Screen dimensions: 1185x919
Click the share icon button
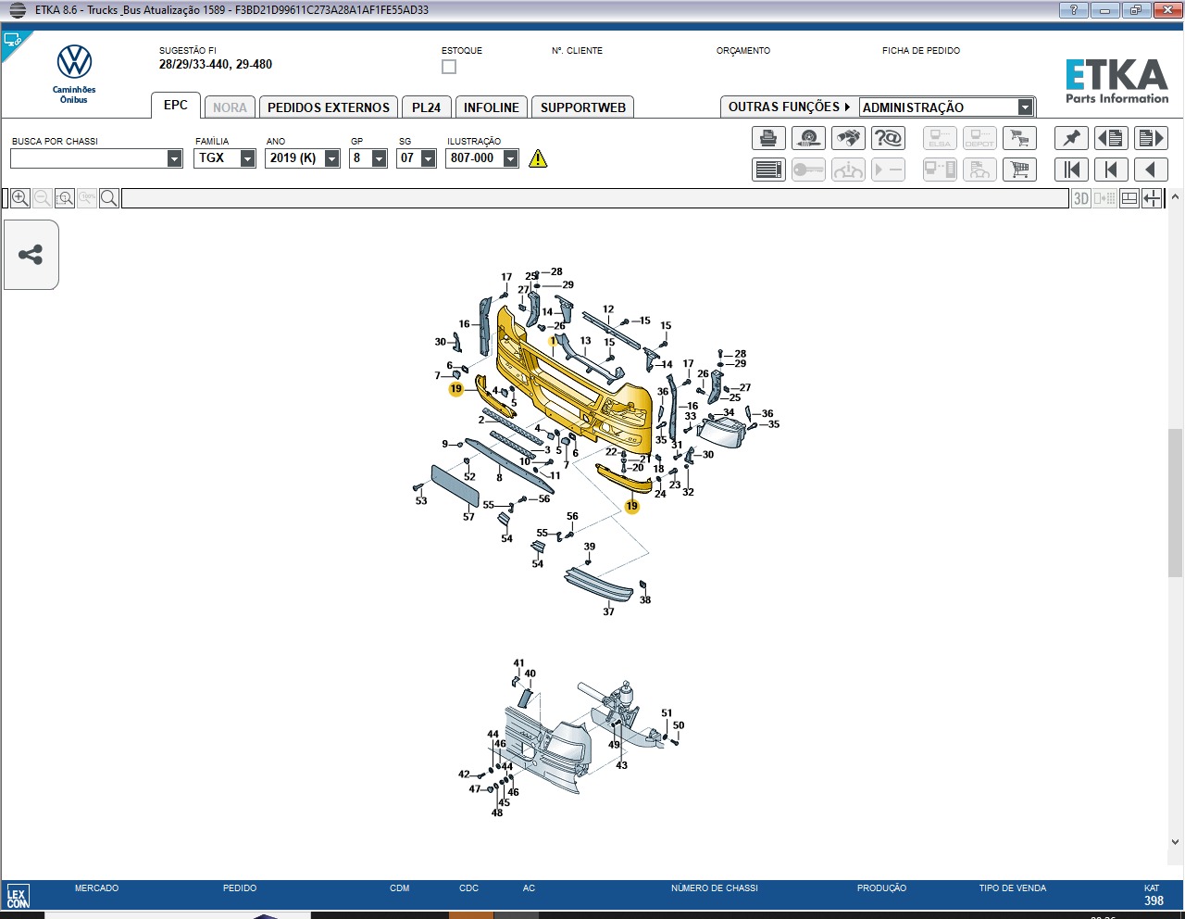[31, 255]
